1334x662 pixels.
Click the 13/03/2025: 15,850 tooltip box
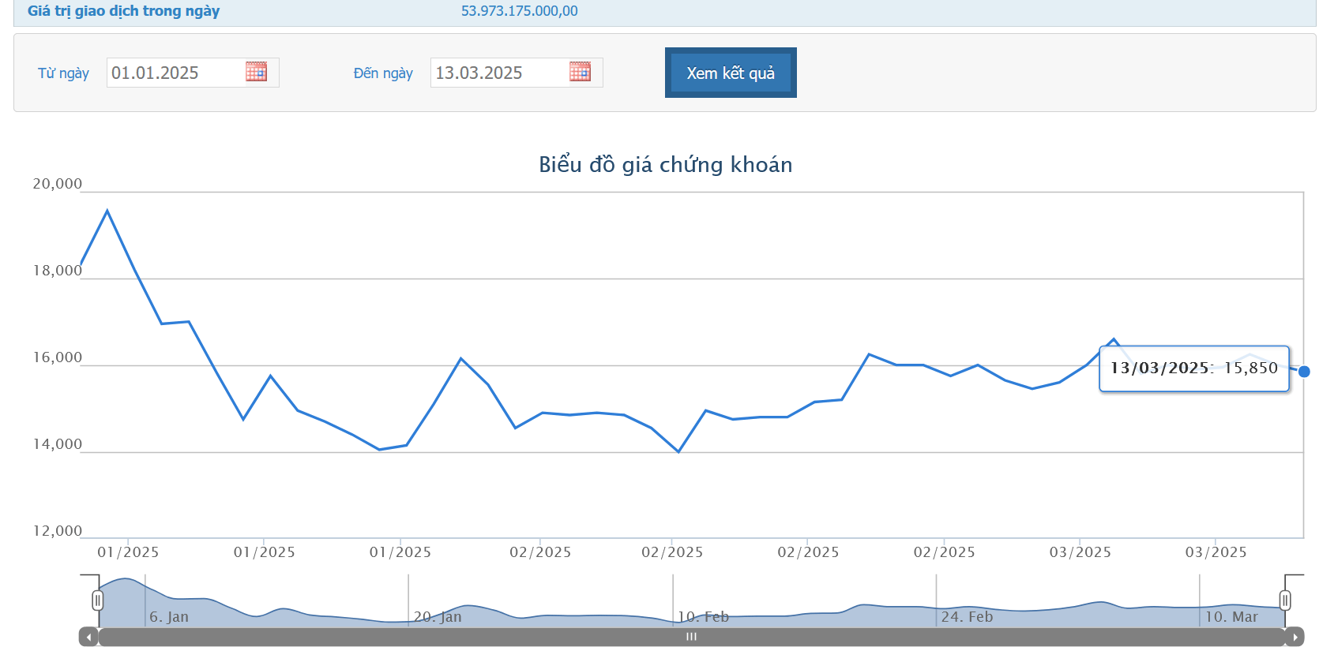(1193, 368)
